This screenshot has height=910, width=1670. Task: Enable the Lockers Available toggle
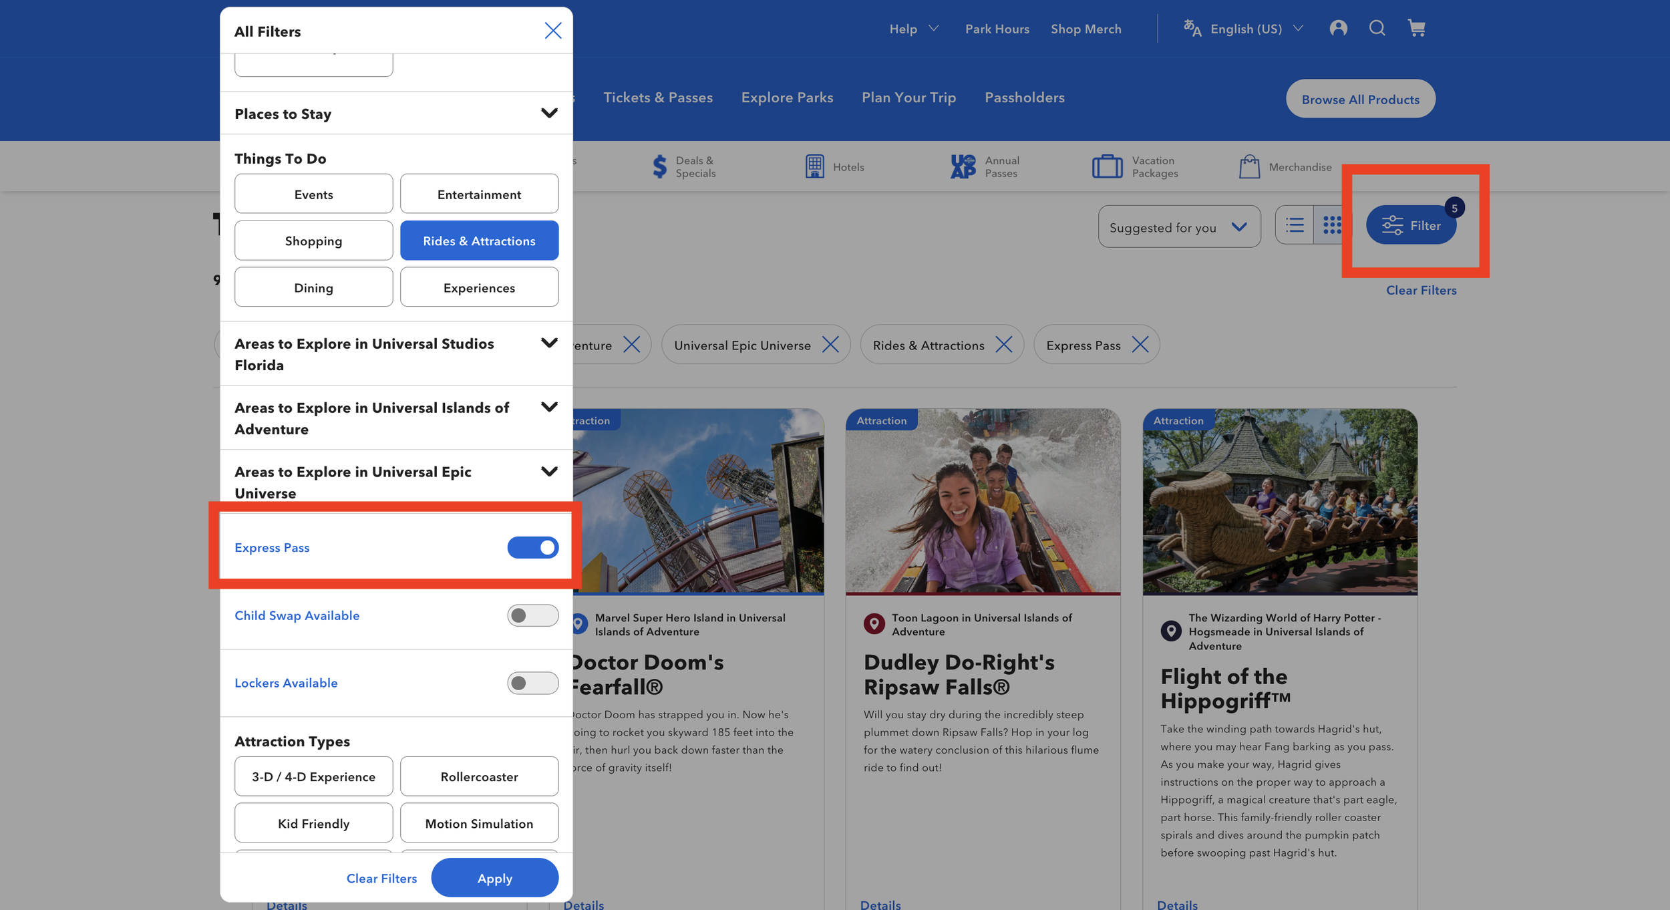532,683
